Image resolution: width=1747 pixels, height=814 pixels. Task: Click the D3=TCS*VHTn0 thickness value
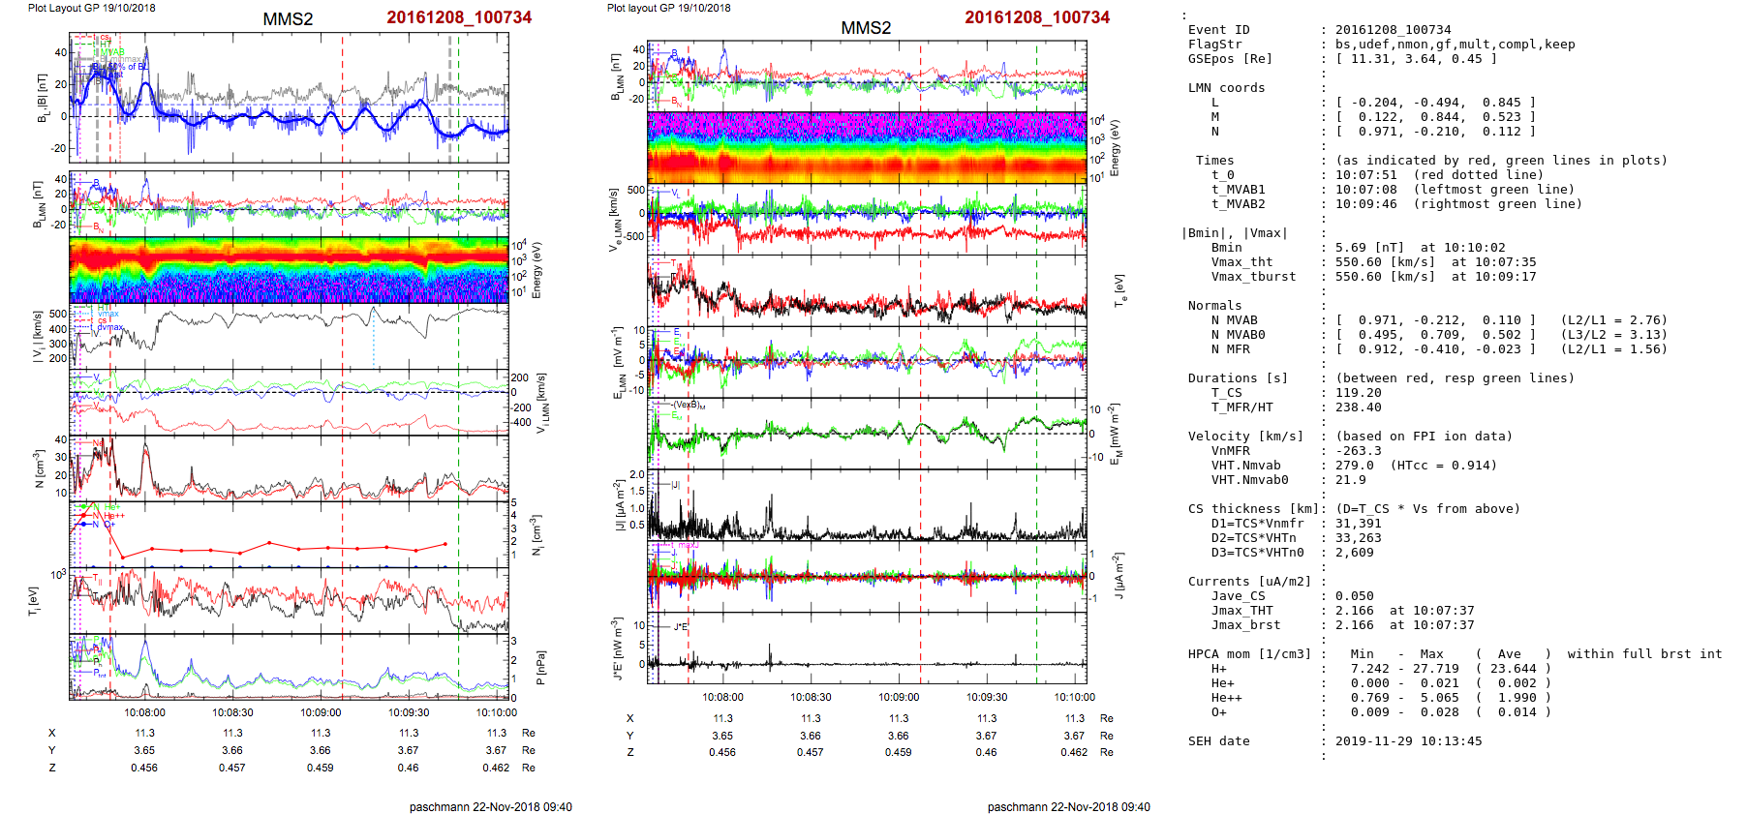[1354, 553]
